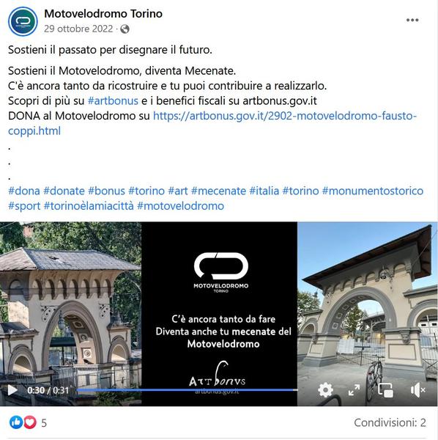Click the #motovelodromo hashtag
This screenshot has height=440, width=438.
tap(180, 206)
